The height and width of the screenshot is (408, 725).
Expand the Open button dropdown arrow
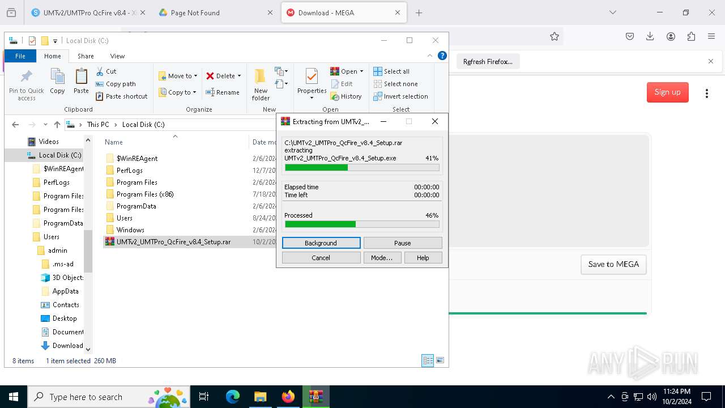361,71
